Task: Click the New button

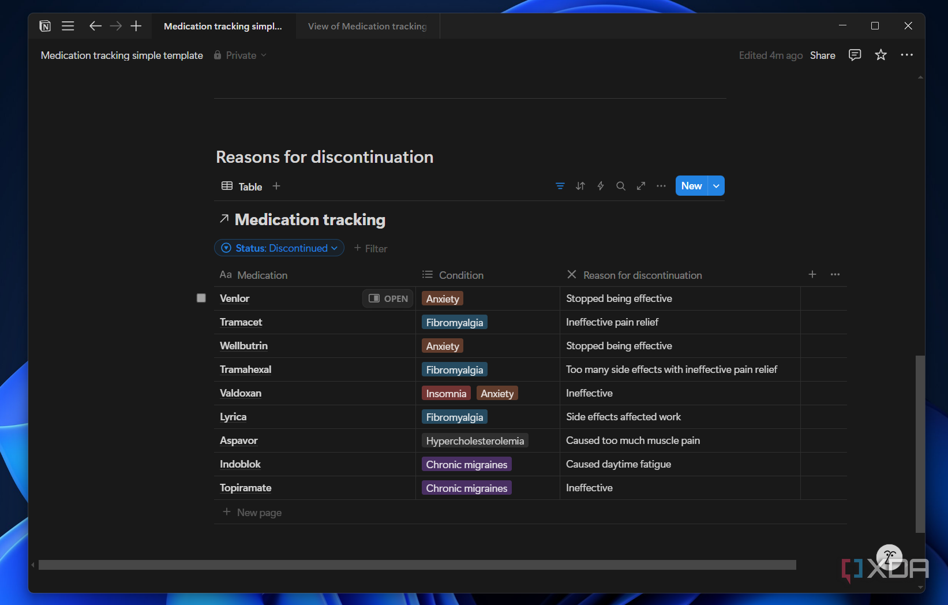Action: pos(692,186)
